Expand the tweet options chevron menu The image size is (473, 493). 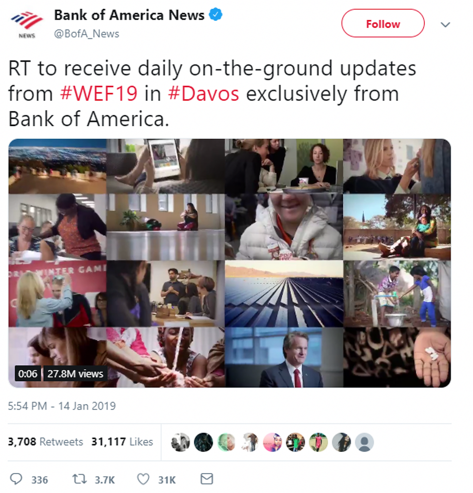click(x=445, y=25)
